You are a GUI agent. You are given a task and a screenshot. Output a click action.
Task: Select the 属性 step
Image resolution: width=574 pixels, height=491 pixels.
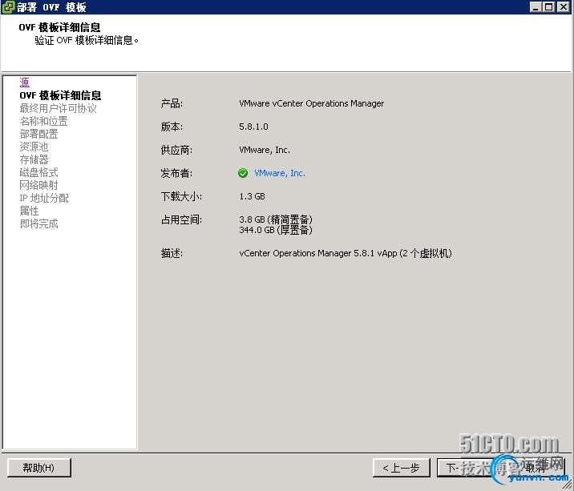coord(30,211)
